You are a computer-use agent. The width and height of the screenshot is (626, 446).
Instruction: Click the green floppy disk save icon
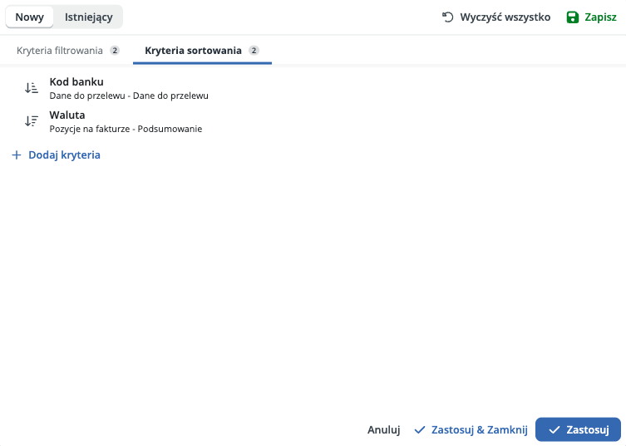tap(573, 17)
